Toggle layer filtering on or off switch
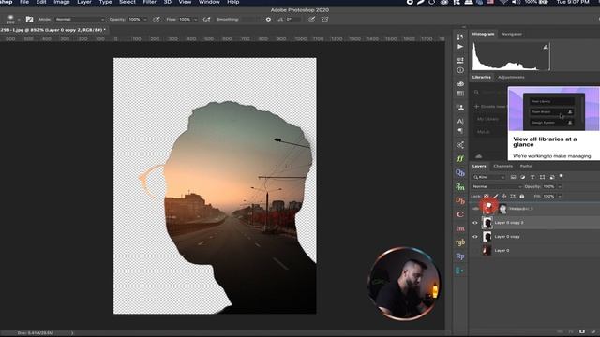The height and width of the screenshot is (337, 600). point(562,177)
